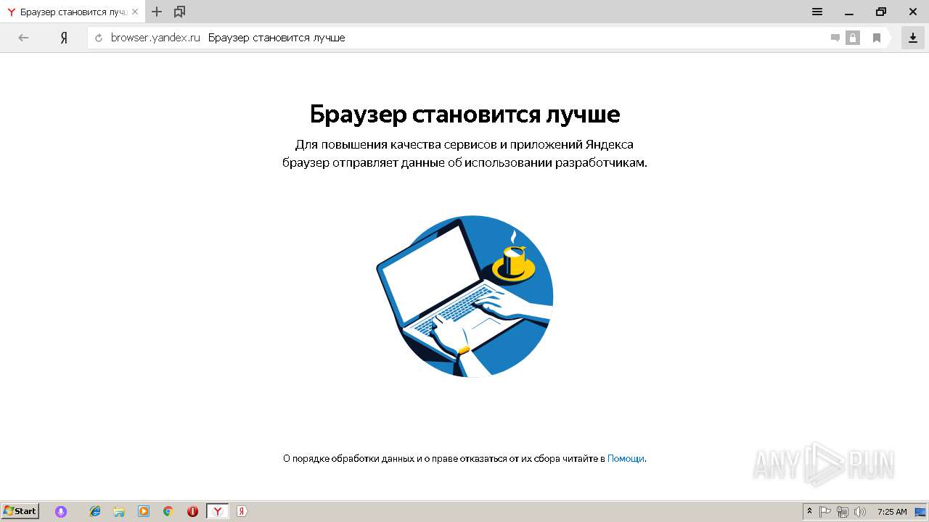Select the 'Браузер становится лучше' tab

73,12
